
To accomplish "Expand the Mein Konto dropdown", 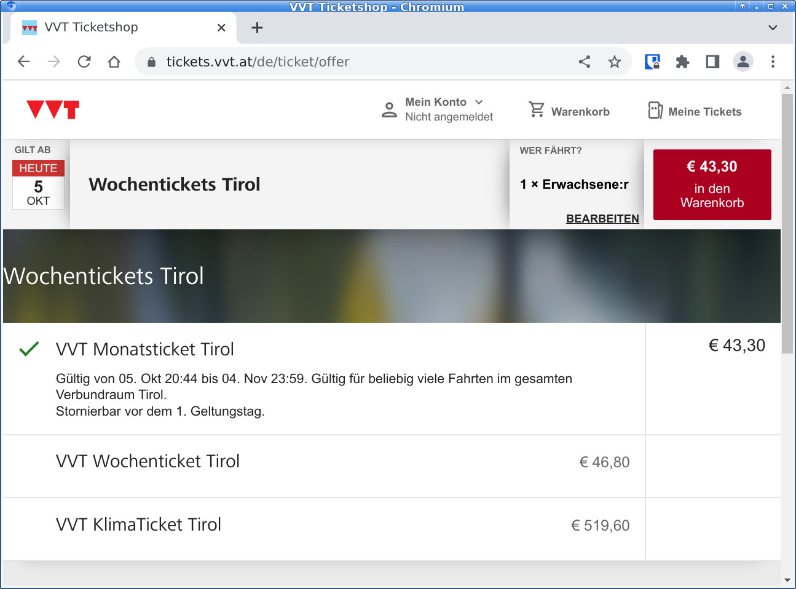I will (x=479, y=102).
